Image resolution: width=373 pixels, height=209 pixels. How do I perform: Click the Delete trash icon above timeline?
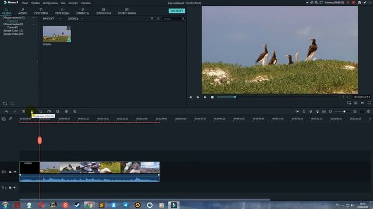point(23,111)
